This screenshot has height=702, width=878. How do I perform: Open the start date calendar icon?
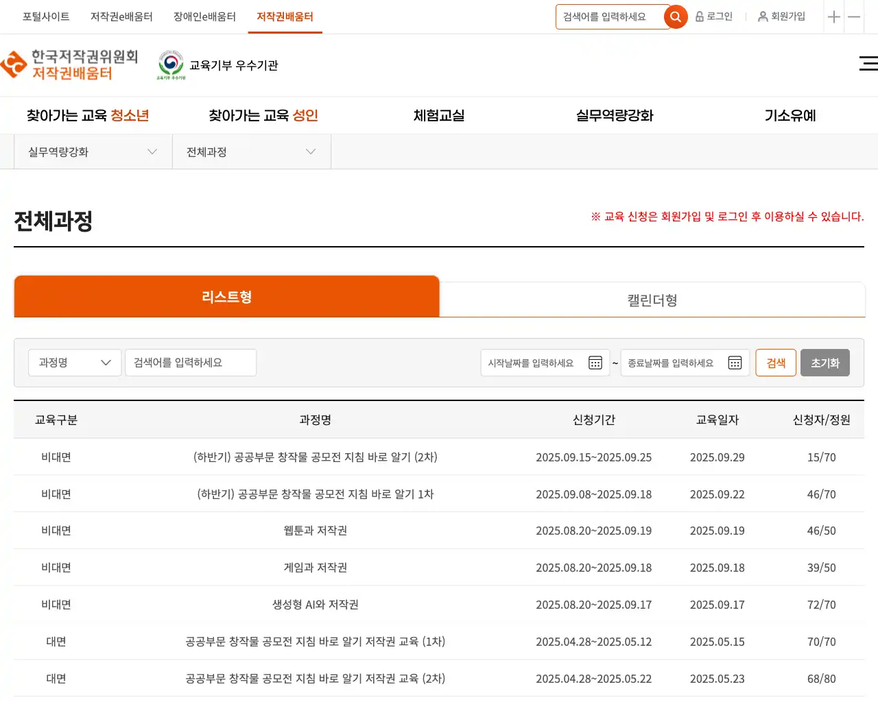[595, 363]
